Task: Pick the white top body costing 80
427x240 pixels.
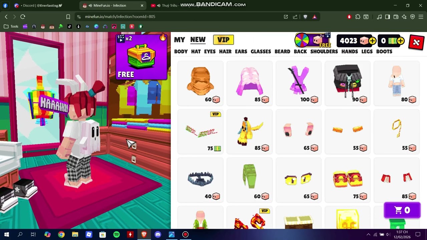Action: click(397, 83)
